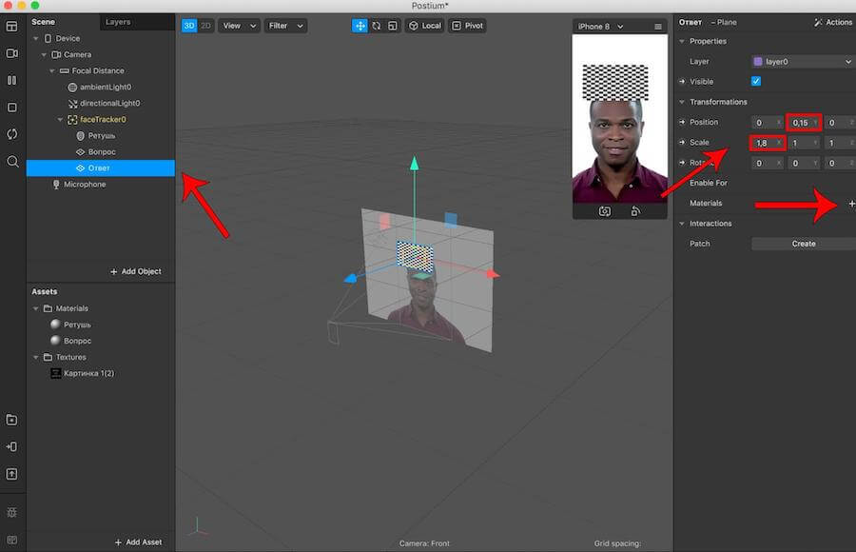Restart the effect using the refresh icon

click(x=12, y=134)
